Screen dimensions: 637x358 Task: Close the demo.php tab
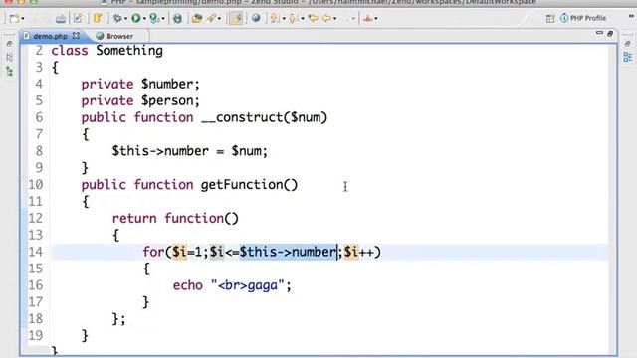(76, 36)
